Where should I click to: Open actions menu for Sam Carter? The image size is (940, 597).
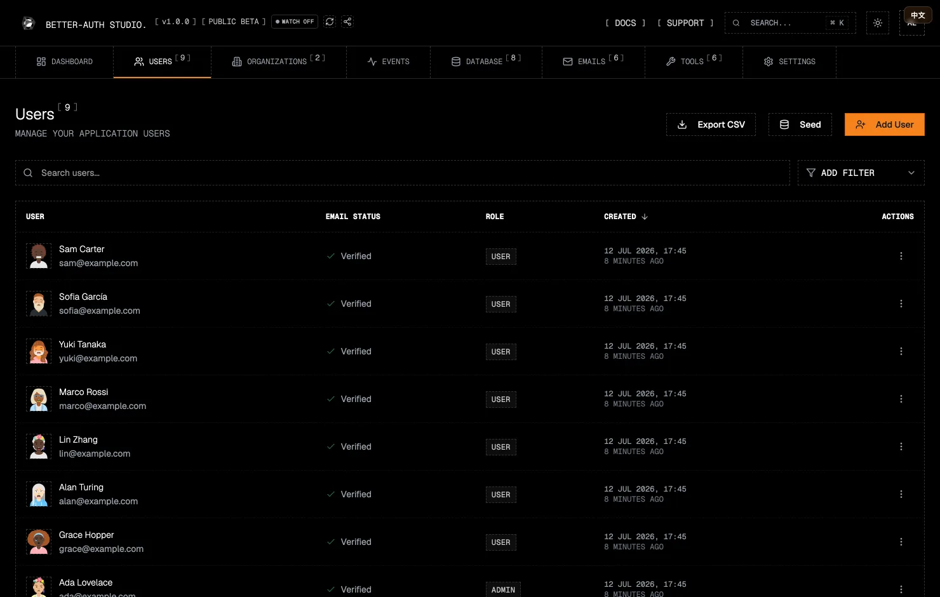pos(901,256)
